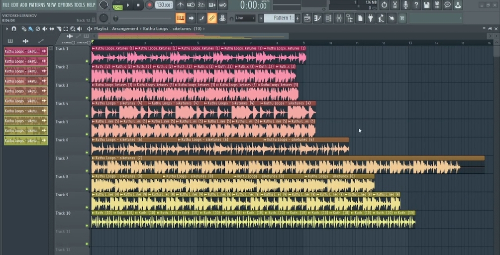Open the Line snap dropdown
This screenshot has width=500, height=255.
[x=245, y=18]
